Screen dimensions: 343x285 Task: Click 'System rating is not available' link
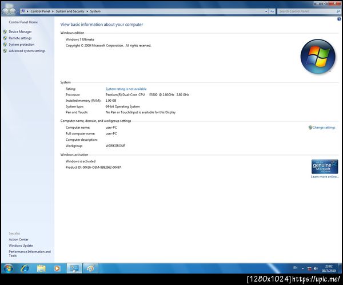point(126,89)
